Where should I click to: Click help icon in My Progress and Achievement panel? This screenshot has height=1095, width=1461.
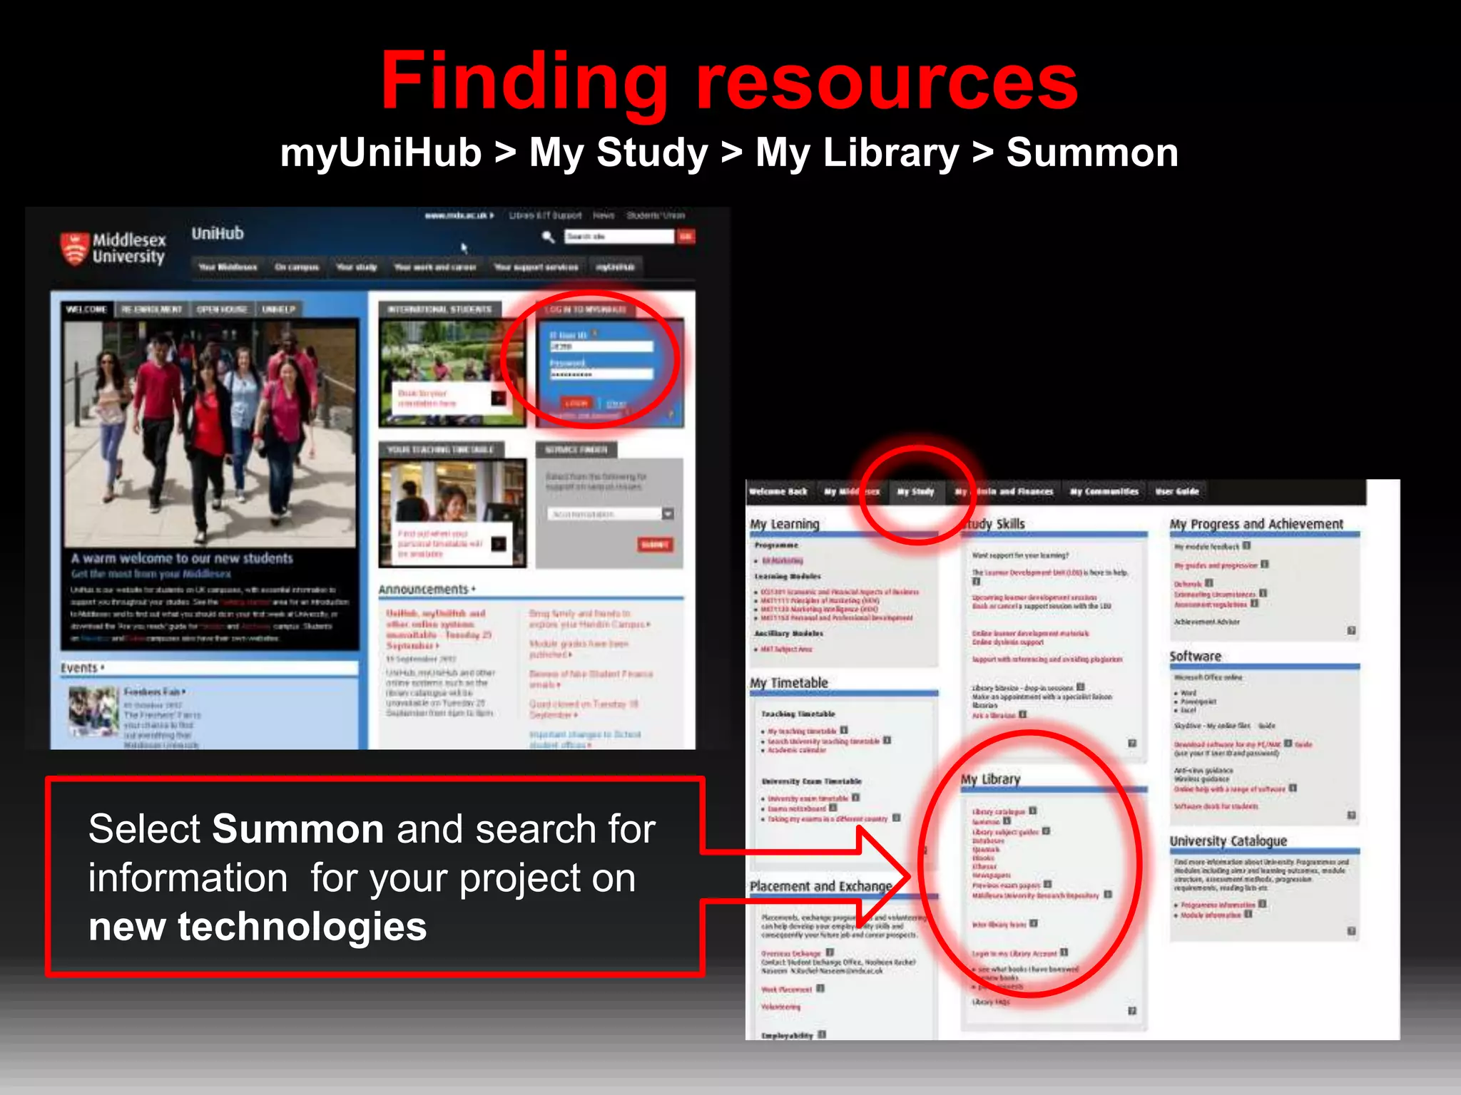pyautogui.click(x=1351, y=630)
